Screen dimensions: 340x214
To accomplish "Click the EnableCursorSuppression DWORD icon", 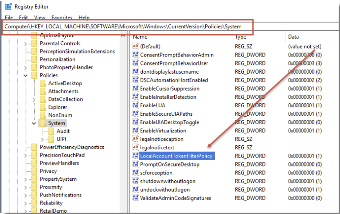I will coord(136,88).
